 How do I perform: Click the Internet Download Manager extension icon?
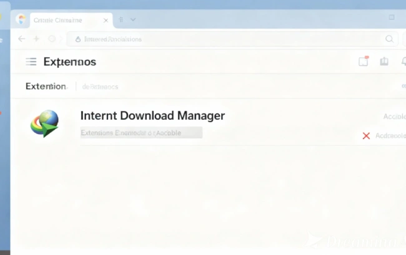pyautogui.click(x=45, y=123)
